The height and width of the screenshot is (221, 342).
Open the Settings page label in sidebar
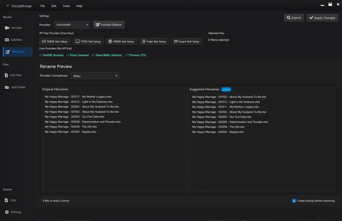click(16, 212)
